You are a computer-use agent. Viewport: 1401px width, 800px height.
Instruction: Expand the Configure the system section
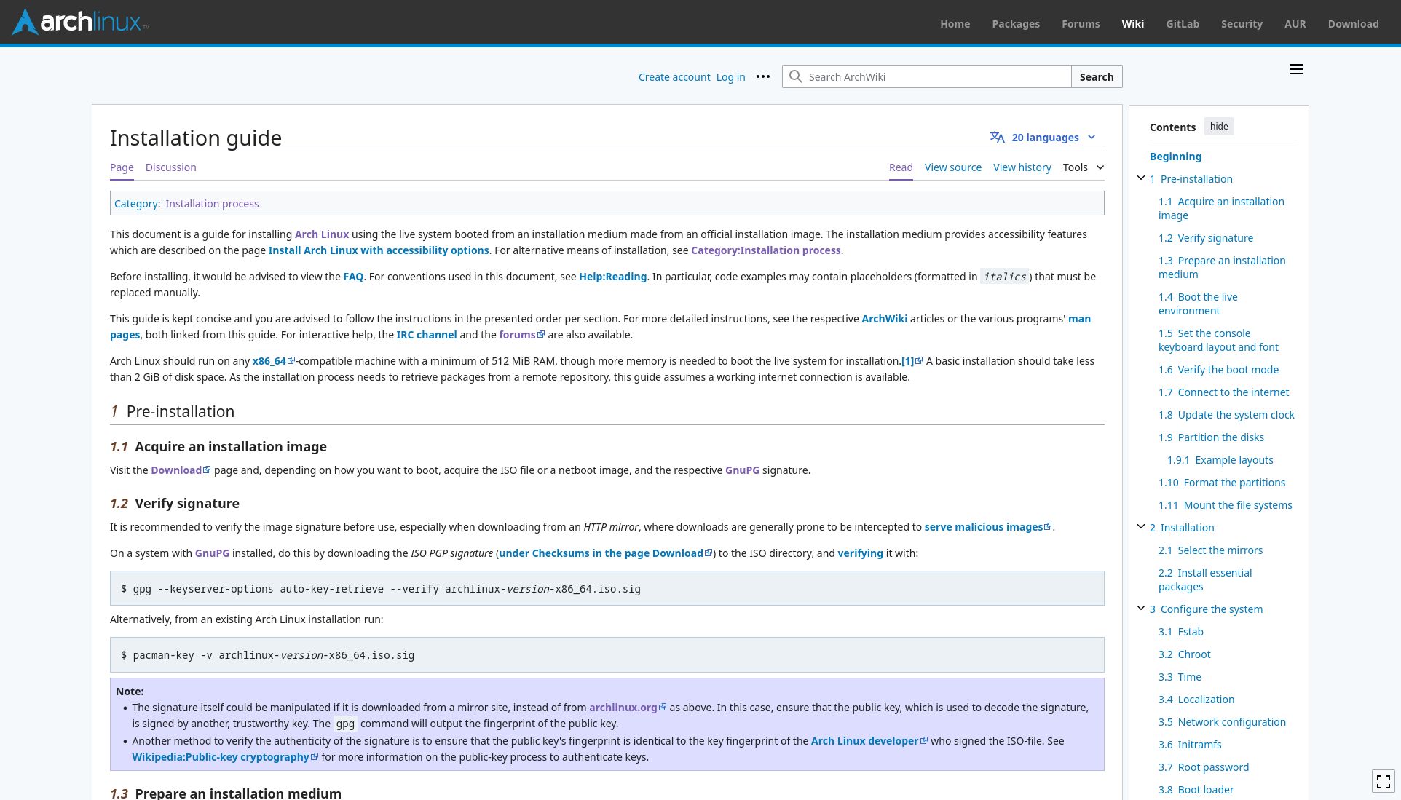[1140, 609]
